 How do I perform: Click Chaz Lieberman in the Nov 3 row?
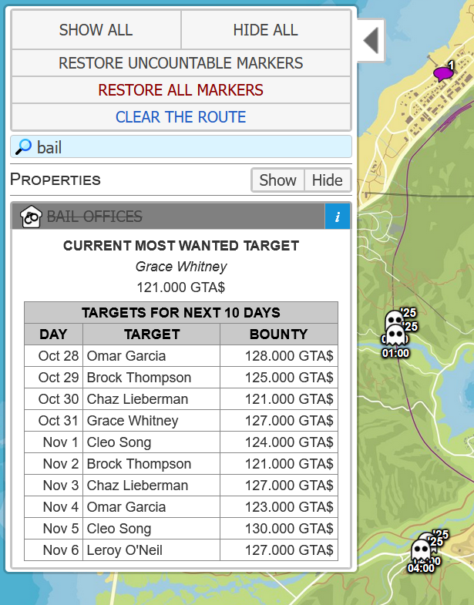coord(137,486)
